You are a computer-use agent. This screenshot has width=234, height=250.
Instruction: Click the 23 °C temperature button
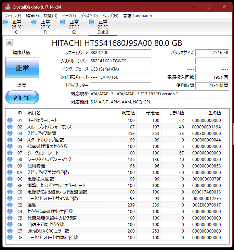[22, 98]
